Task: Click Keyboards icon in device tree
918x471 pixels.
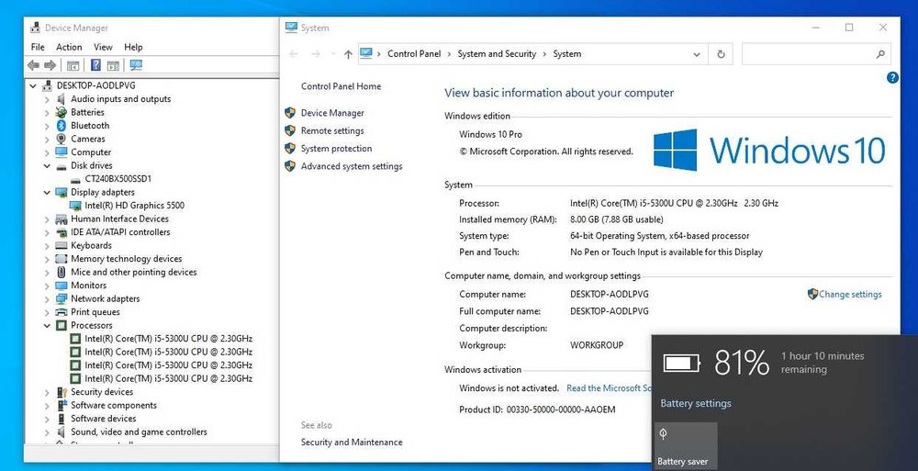Action: pos(62,245)
